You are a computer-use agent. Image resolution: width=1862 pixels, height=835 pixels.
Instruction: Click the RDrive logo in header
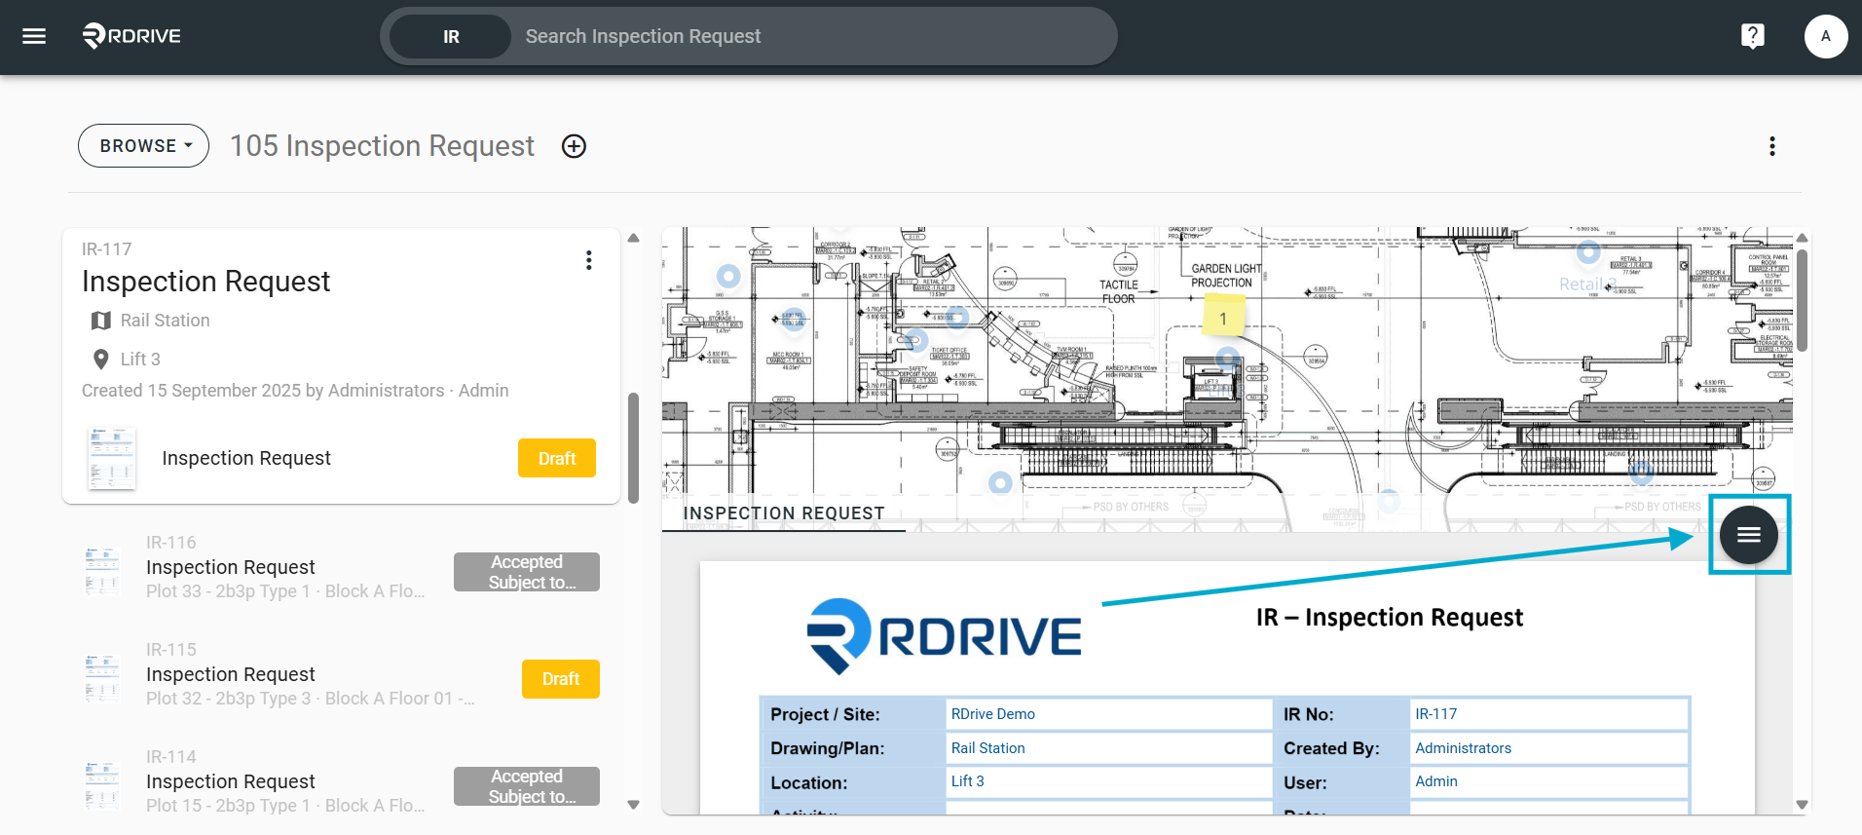131,36
